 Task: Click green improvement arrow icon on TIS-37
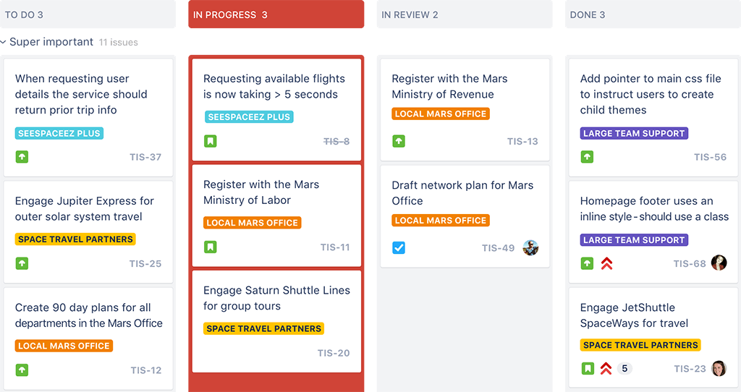pos(22,157)
